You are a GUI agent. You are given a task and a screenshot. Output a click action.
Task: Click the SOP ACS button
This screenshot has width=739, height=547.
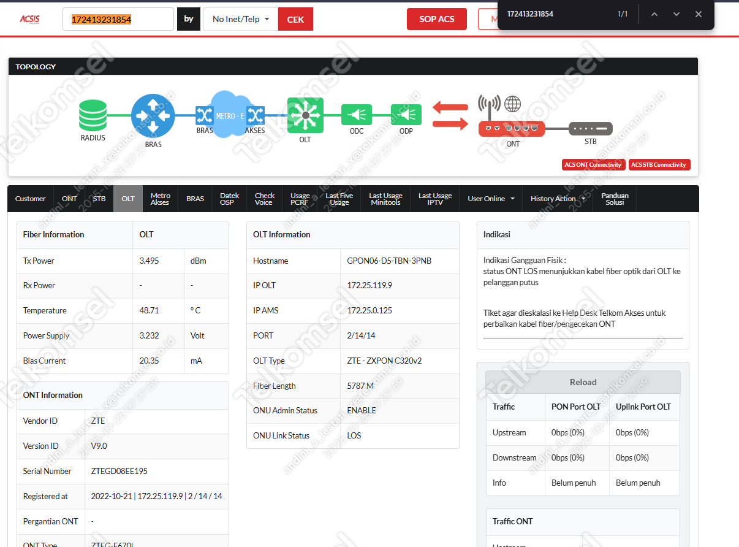[437, 19]
